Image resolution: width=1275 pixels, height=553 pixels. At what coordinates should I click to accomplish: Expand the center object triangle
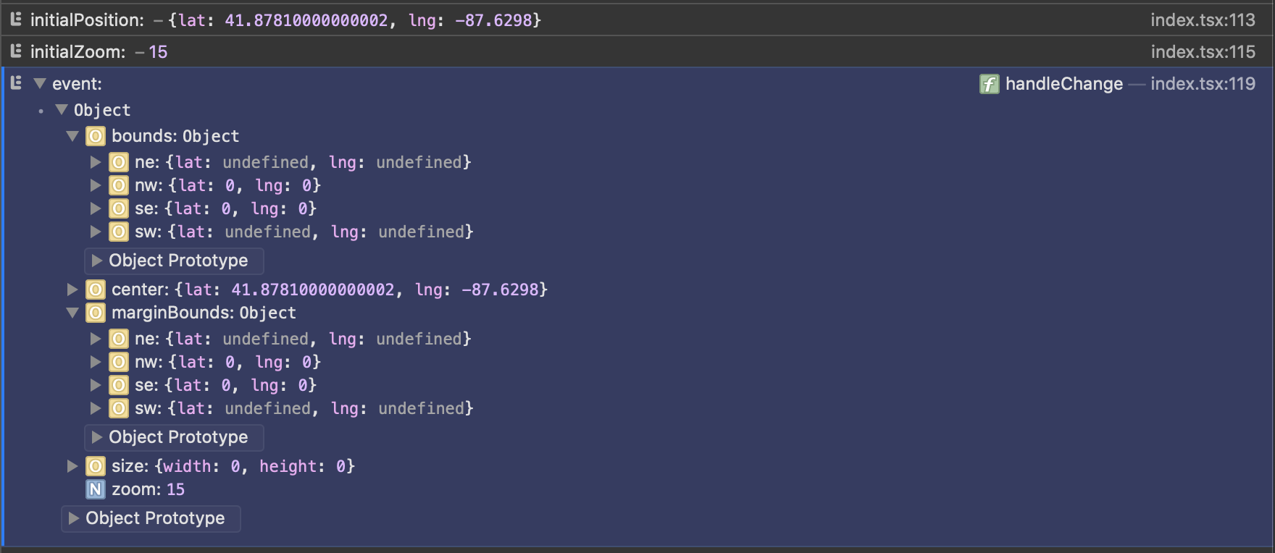[x=72, y=290]
